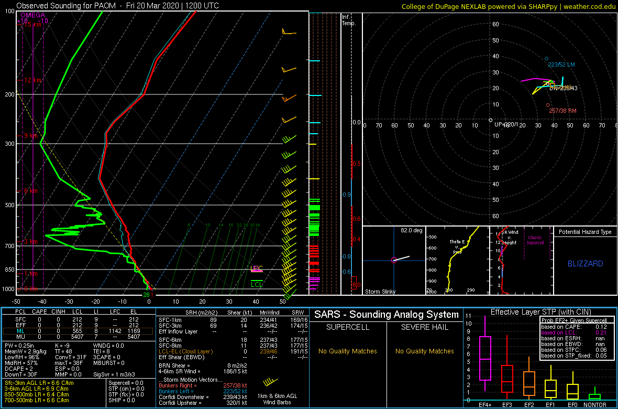Click the Storm Slinky circle marker

[x=393, y=260]
